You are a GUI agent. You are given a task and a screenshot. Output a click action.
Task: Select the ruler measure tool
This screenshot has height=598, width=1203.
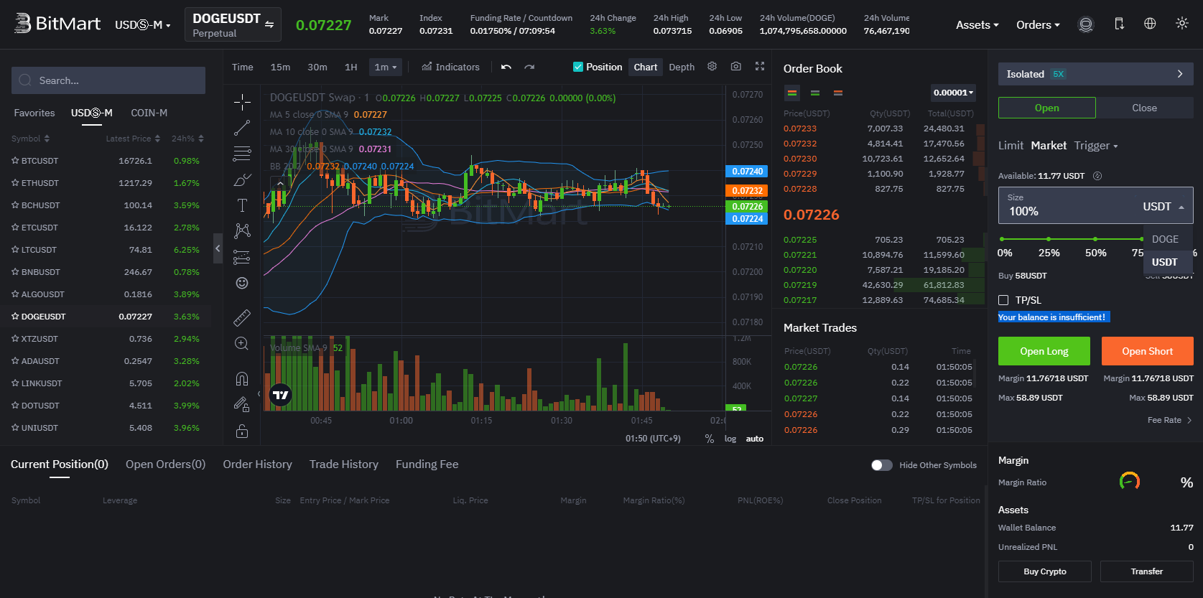coord(242,317)
